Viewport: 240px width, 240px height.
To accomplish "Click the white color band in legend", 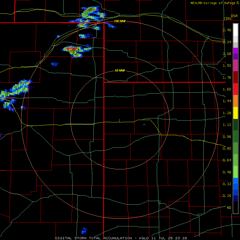I will point(235,30).
